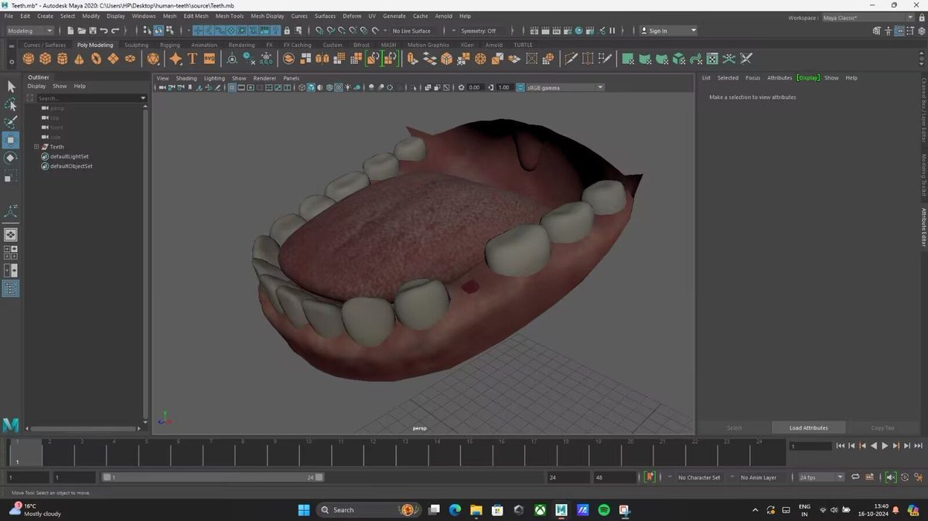
Task: Click the SVG tool icon on the shelf
Action: point(209,59)
